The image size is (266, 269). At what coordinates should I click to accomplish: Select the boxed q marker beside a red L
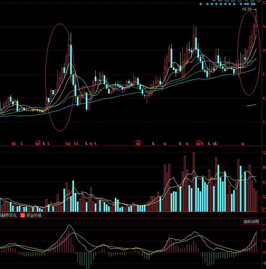pos(198,143)
